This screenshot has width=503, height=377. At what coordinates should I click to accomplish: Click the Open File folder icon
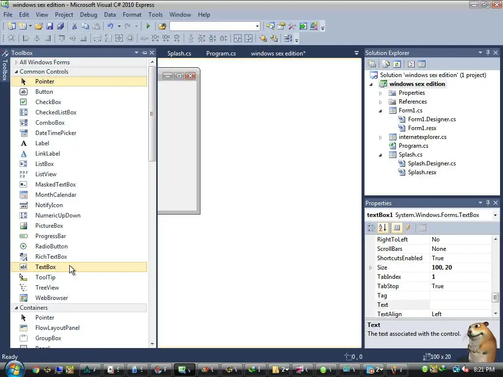(x=39, y=26)
